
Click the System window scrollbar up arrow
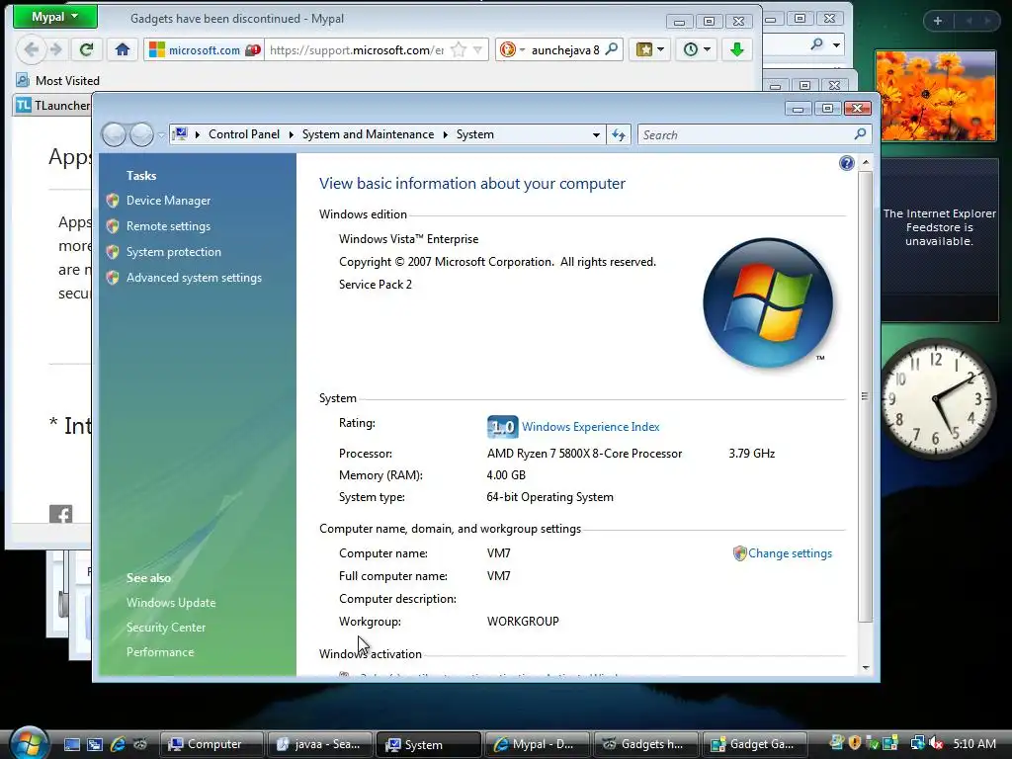[x=866, y=163]
